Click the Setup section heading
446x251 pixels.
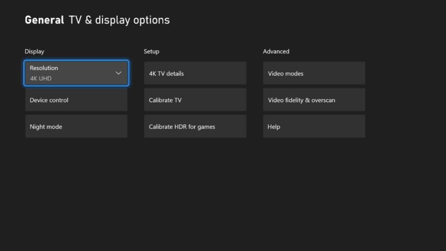click(152, 51)
